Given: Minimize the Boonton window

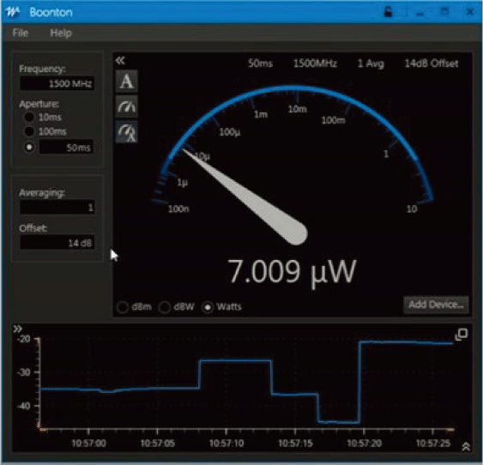Looking at the screenshot, I should click(x=420, y=13).
